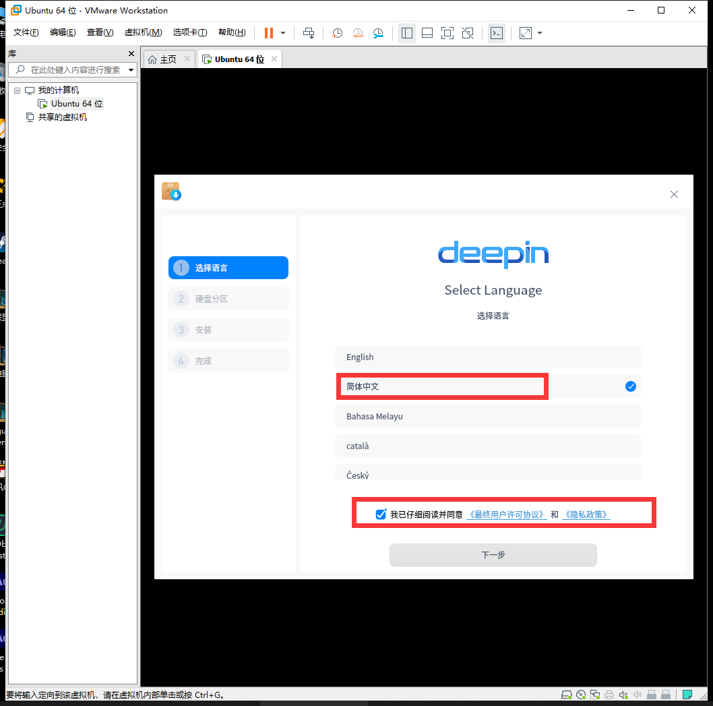Image resolution: width=713 pixels, height=706 pixels.
Task: Open the snapshot manager
Action: point(378,33)
